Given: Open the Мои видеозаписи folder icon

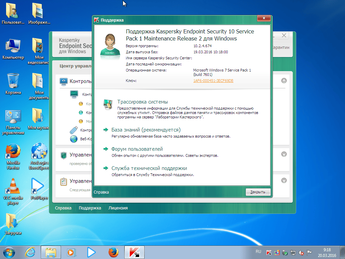Looking at the screenshot, I should (39, 51).
